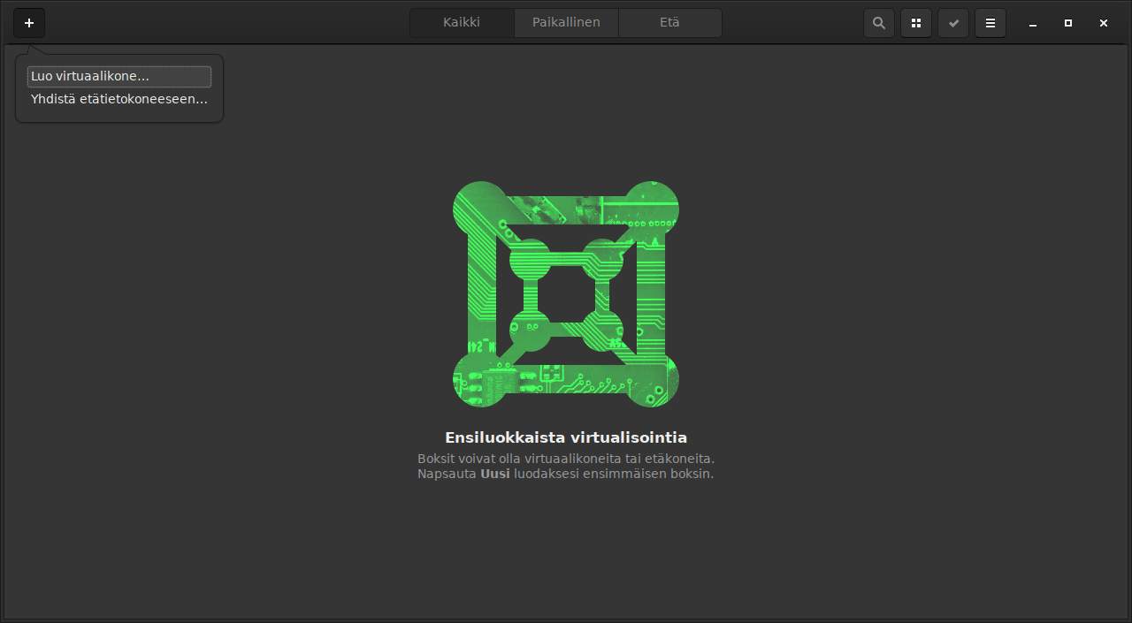Toggle the grid view icon
1132x623 pixels.
(x=916, y=23)
